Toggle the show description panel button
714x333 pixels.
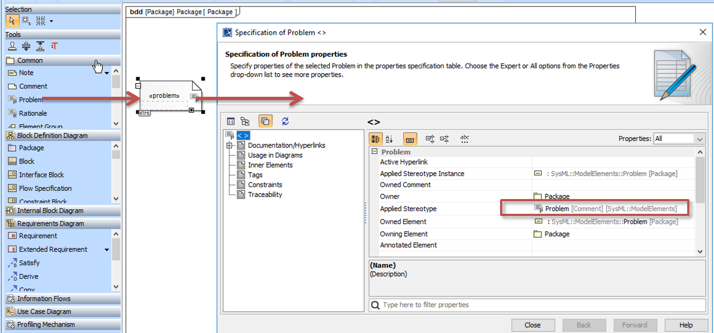click(410, 139)
